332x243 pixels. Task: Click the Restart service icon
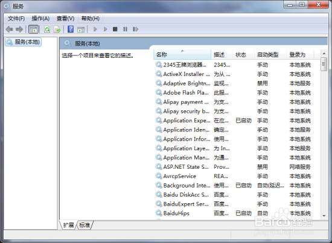point(135,29)
